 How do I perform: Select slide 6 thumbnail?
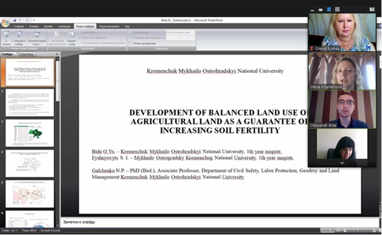[30, 219]
